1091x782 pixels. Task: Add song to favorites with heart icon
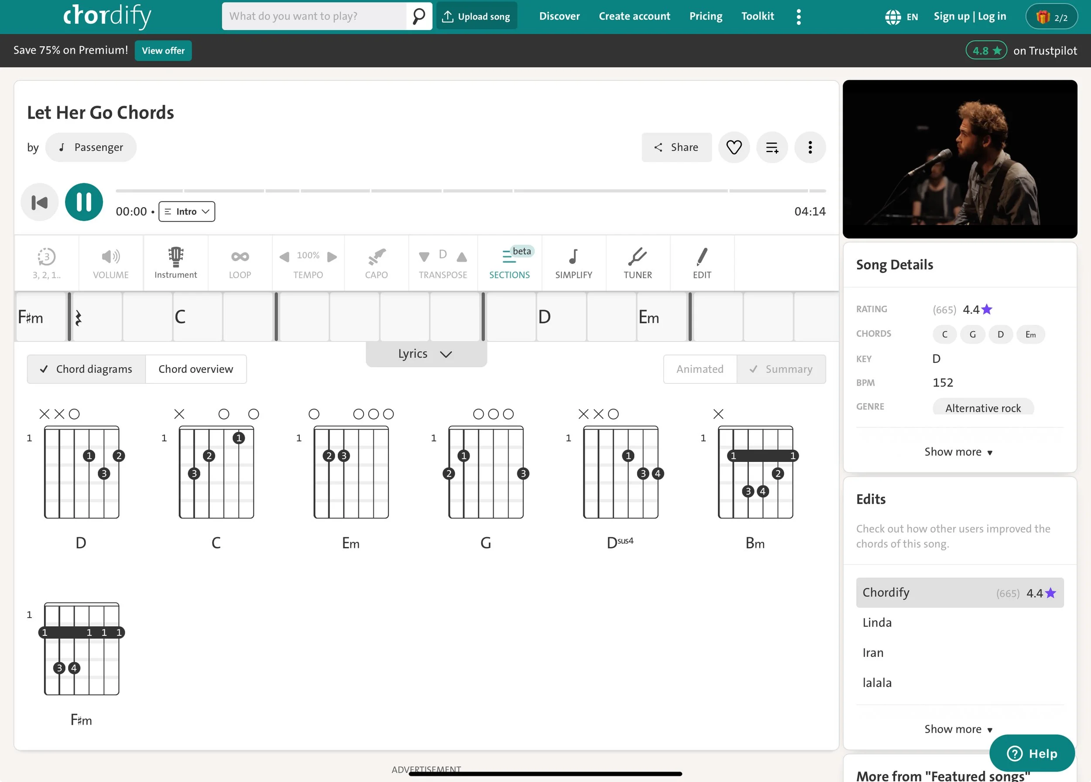click(x=734, y=147)
